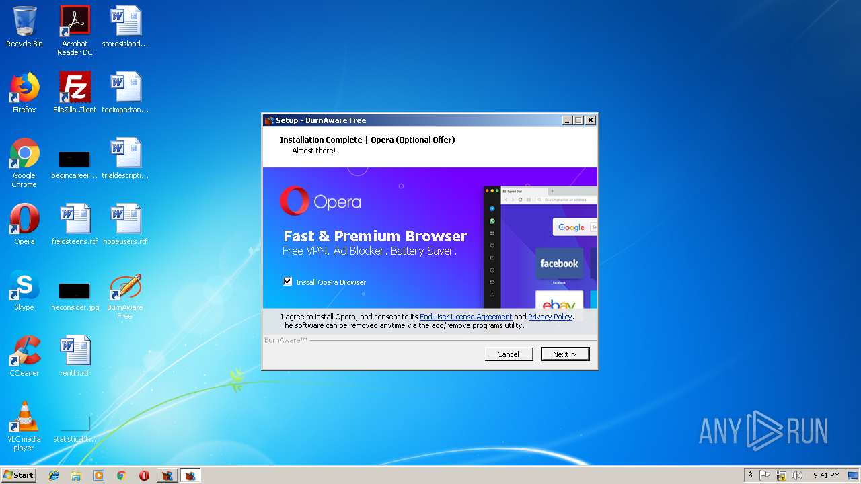Select the trialdescripti Word document icon
Screen dimensions: 861x484
(125, 159)
